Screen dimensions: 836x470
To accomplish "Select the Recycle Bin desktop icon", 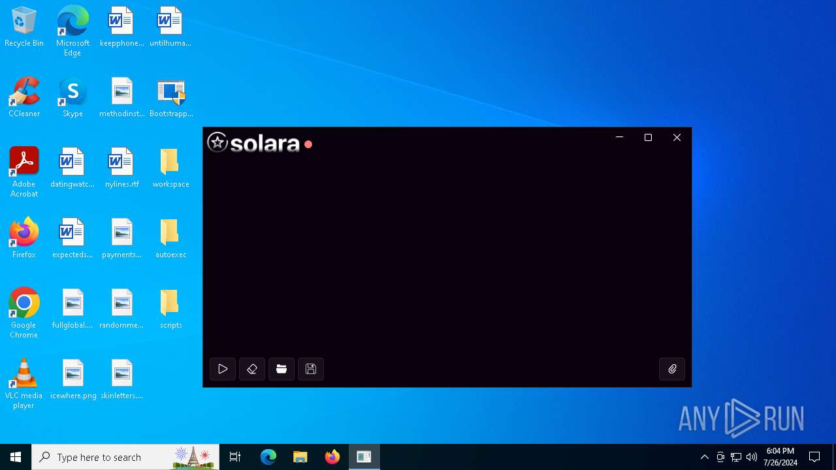I will pyautogui.click(x=24, y=27).
